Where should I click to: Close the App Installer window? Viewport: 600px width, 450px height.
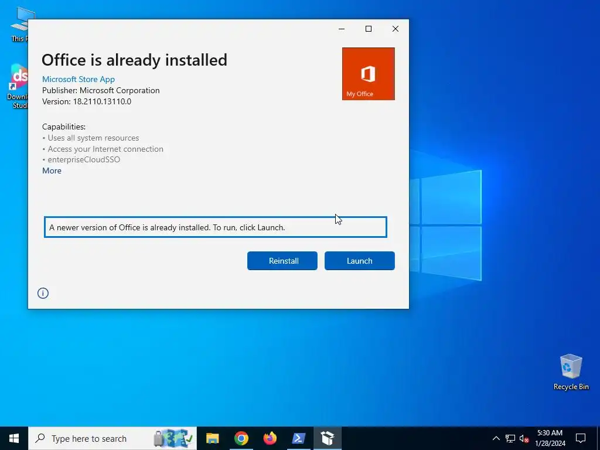pos(396,29)
